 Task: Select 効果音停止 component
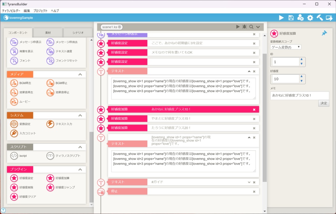58,92
